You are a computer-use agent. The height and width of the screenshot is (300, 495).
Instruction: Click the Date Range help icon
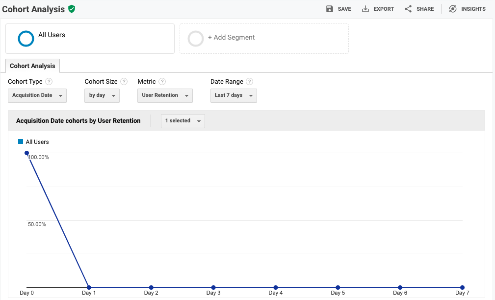pos(250,81)
